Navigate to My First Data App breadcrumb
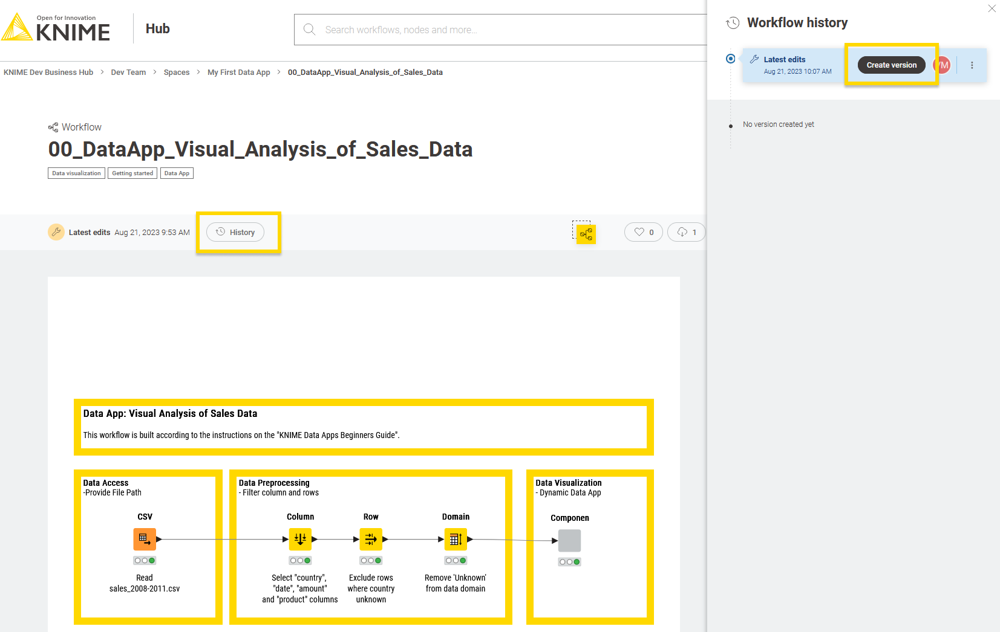The height and width of the screenshot is (632, 1000). point(239,72)
